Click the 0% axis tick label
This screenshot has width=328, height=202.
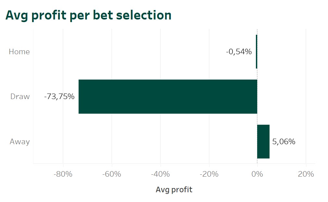pyautogui.click(x=257, y=174)
